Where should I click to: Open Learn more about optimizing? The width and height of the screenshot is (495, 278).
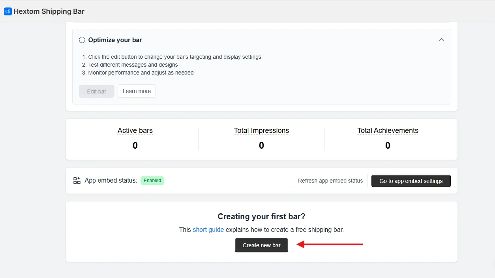(137, 91)
